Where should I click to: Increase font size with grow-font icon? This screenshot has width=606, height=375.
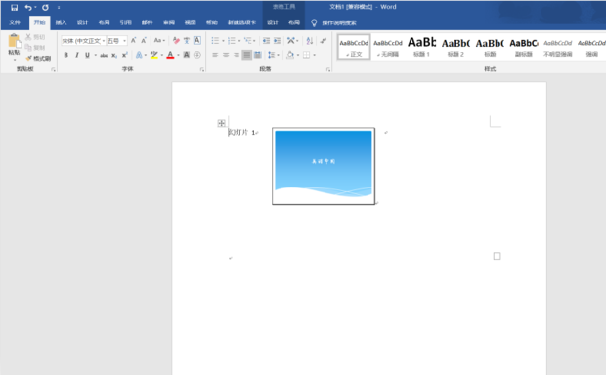coord(133,41)
